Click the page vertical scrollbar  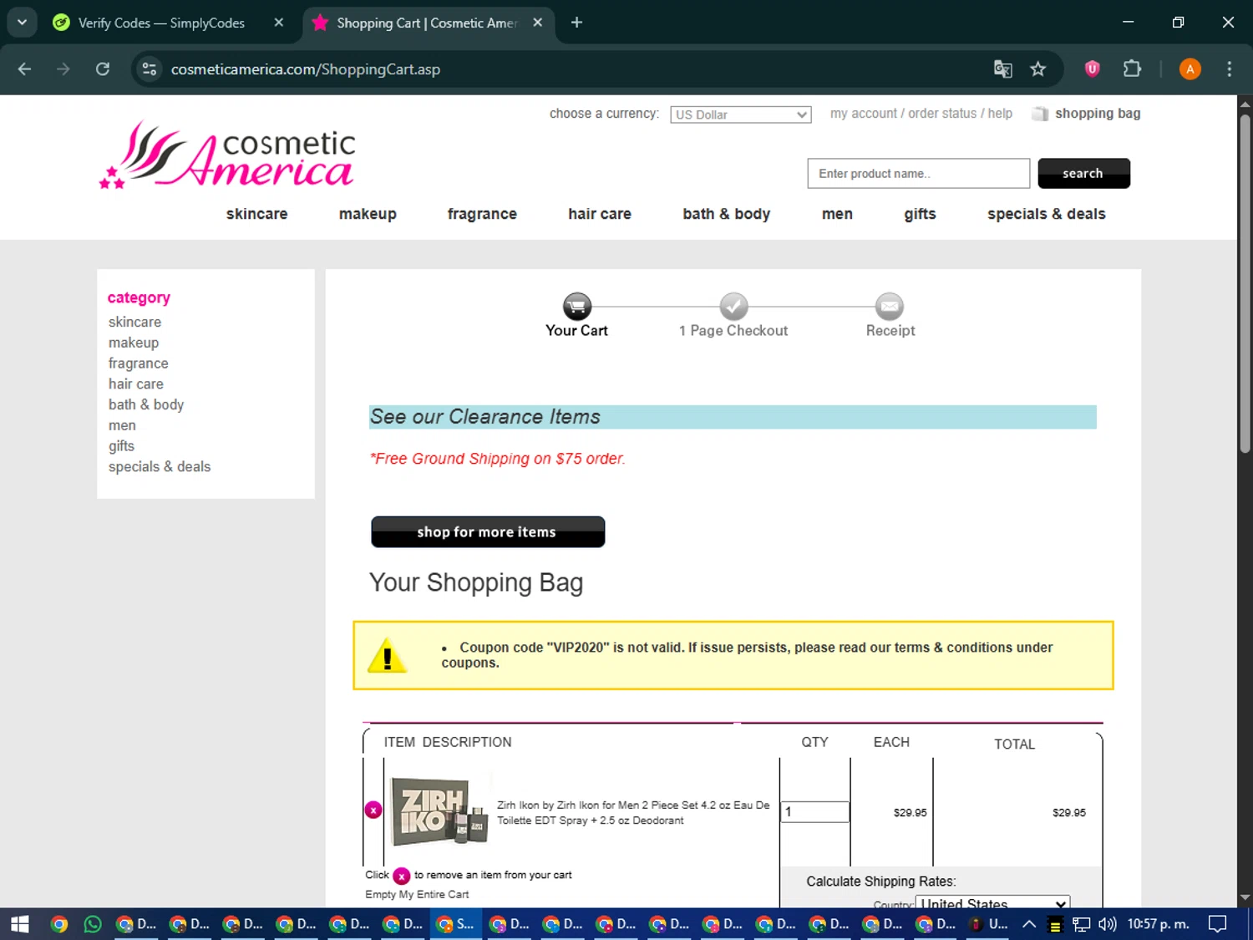(1245, 284)
